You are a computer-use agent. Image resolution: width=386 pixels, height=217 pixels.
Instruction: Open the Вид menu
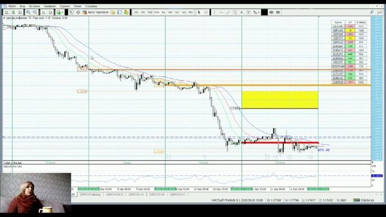[22, 6]
